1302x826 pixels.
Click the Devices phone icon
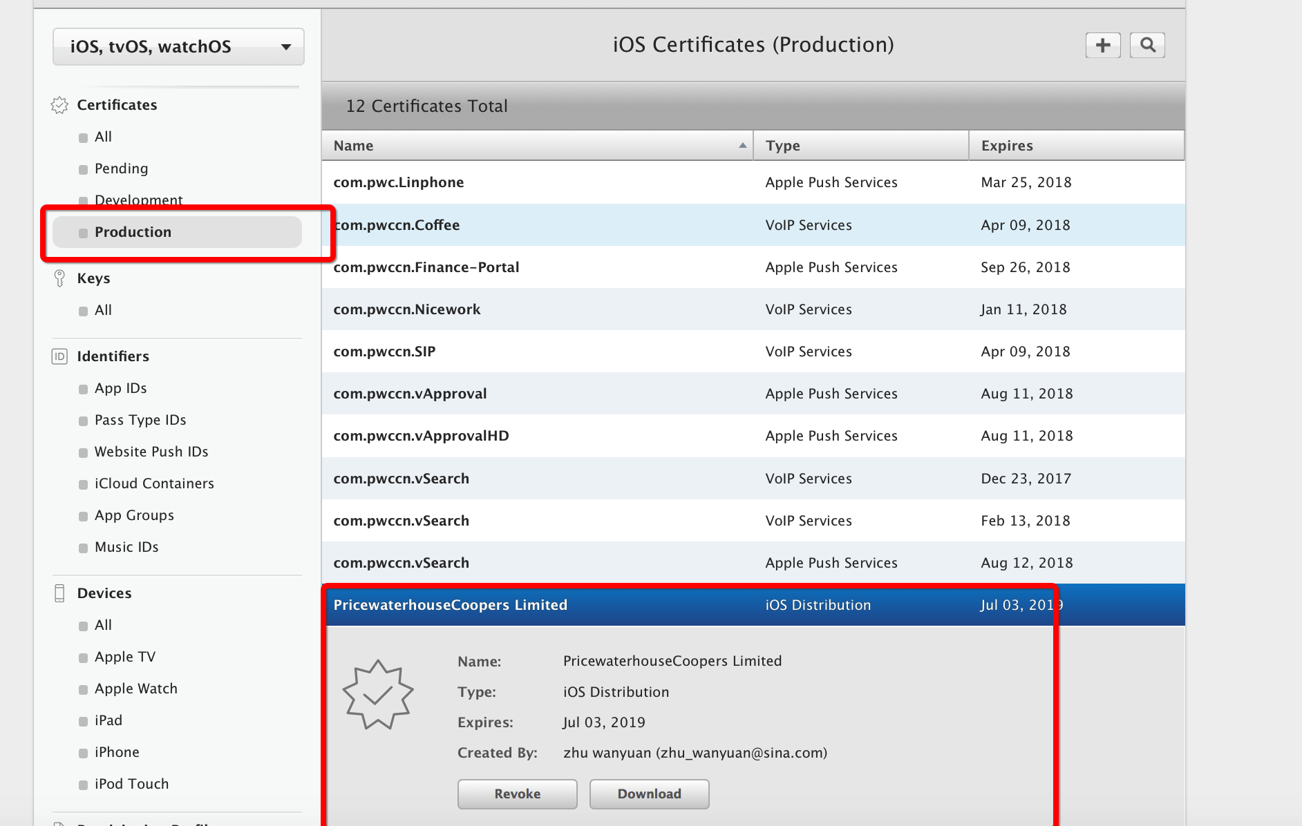pos(59,593)
